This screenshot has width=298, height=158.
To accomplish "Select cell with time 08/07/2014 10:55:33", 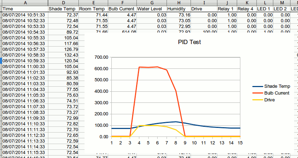I will pyautogui.click(x=25, y=38).
